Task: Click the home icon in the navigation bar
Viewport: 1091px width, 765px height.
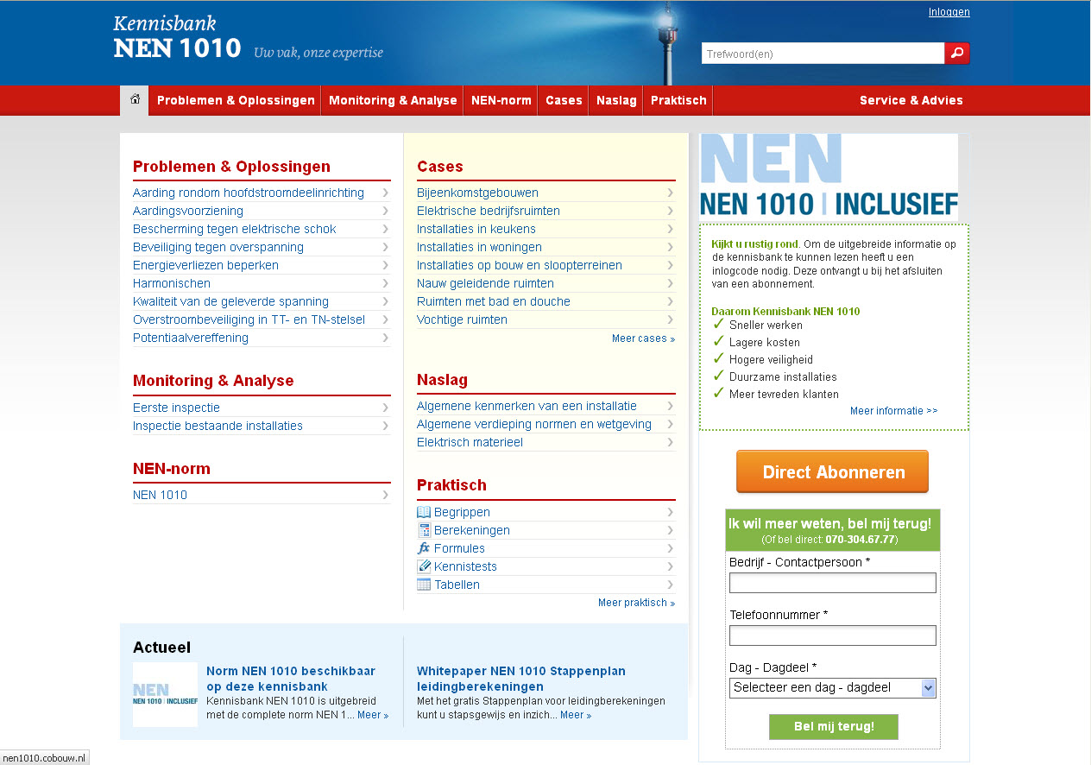Action: pos(134,99)
